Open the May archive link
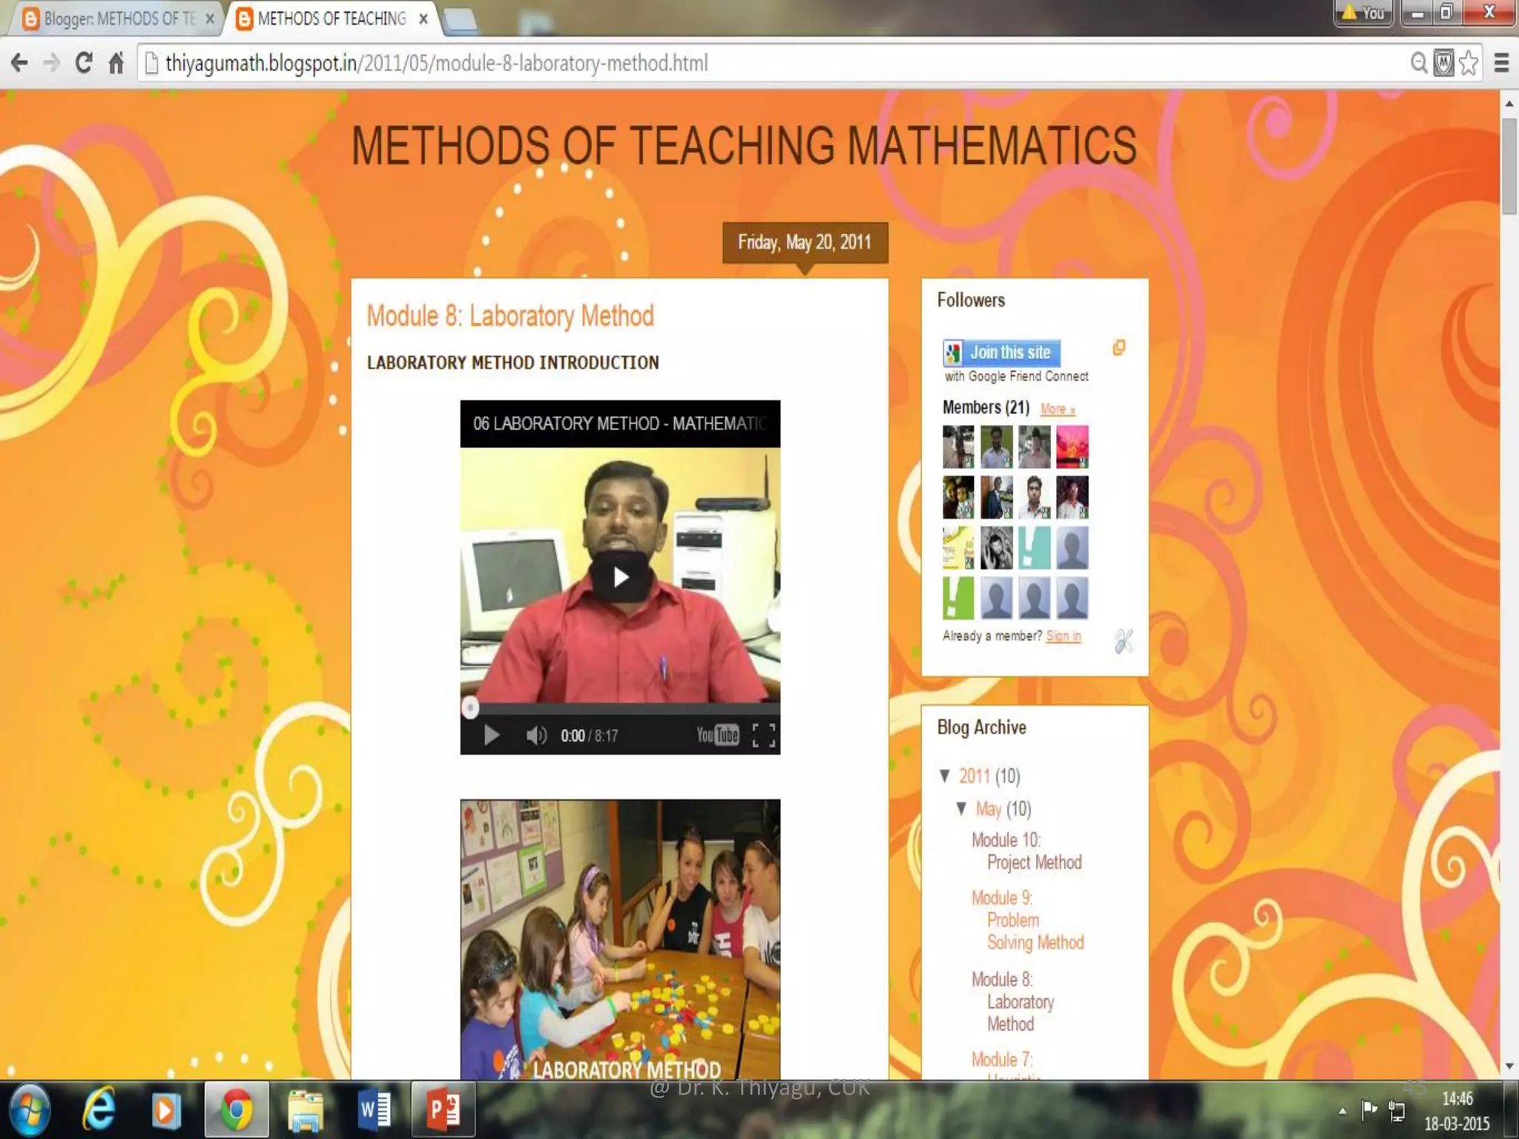 [989, 808]
